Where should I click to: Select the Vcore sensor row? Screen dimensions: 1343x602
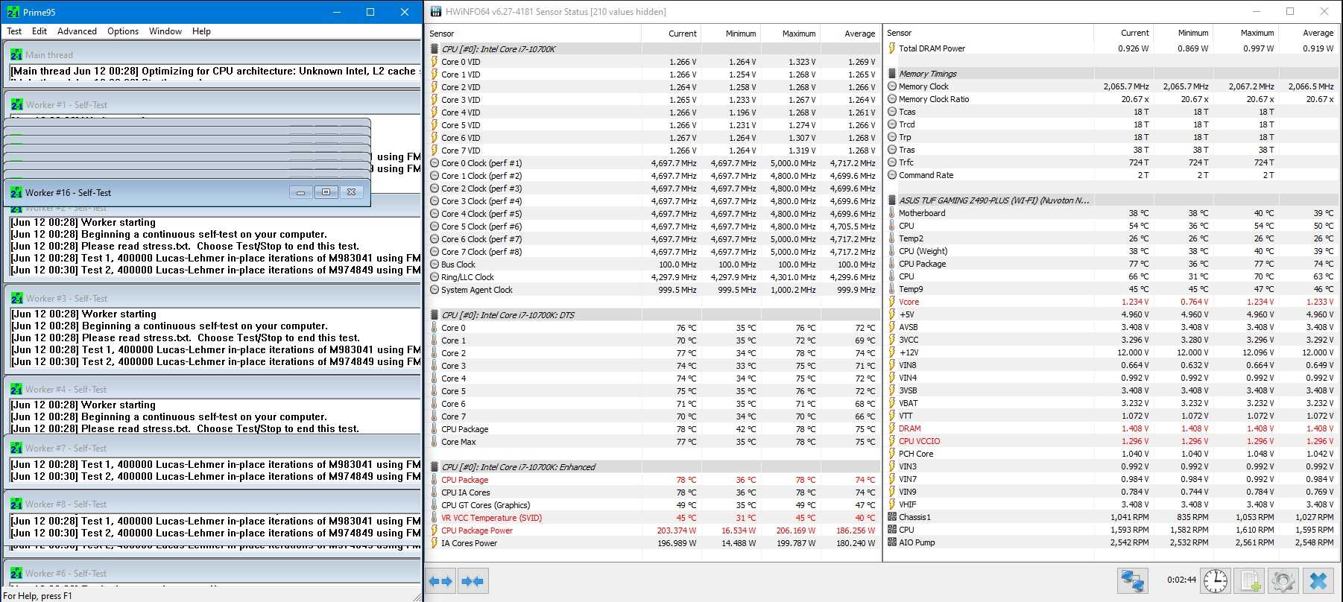(x=908, y=302)
